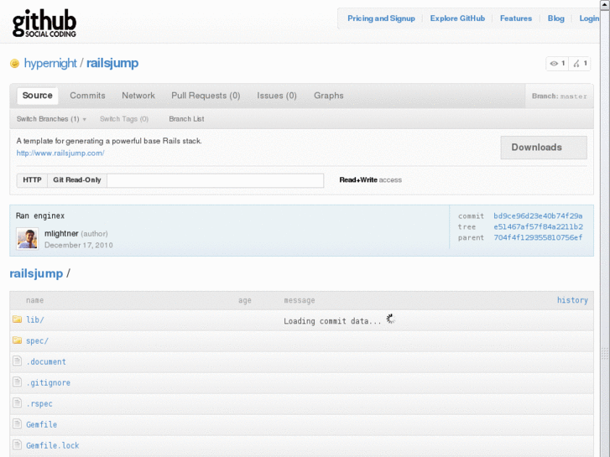Open Pricing and Signup link
Viewport: 610px width, 457px height.
(x=381, y=18)
